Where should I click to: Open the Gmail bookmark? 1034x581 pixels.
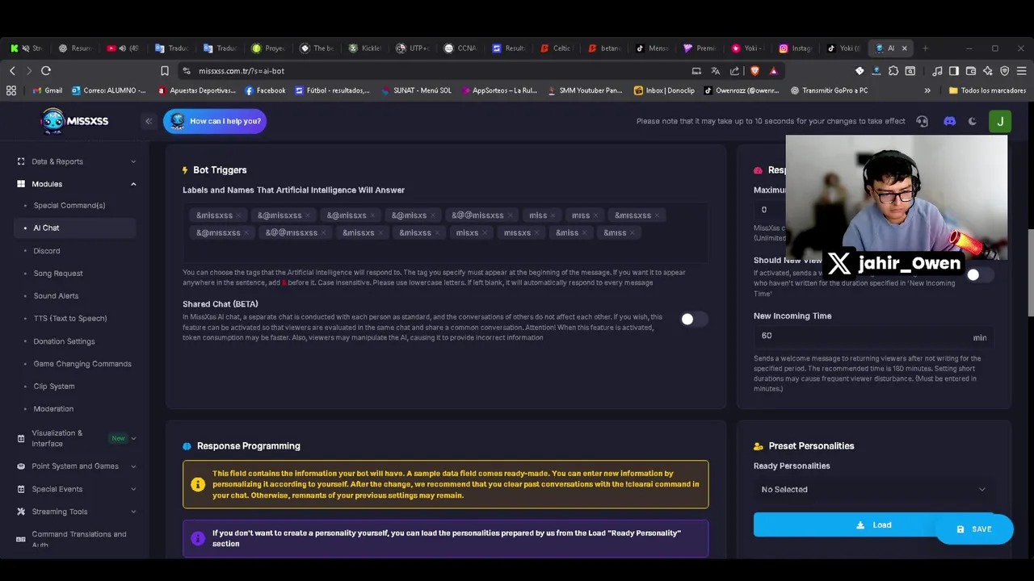click(x=48, y=90)
